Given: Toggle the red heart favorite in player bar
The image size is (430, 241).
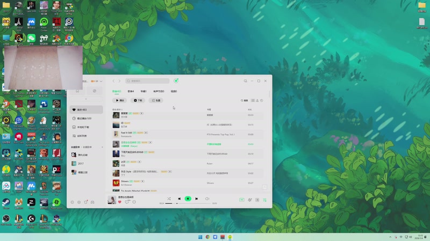Looking at the screenshot, I should coord(119,202).
